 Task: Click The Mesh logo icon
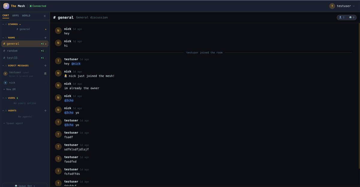click(x=6, y=6)
